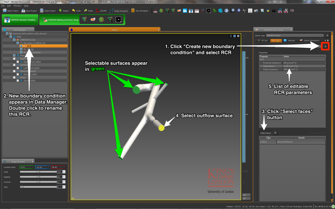Open the DICOM import tool

click(101, 11)
